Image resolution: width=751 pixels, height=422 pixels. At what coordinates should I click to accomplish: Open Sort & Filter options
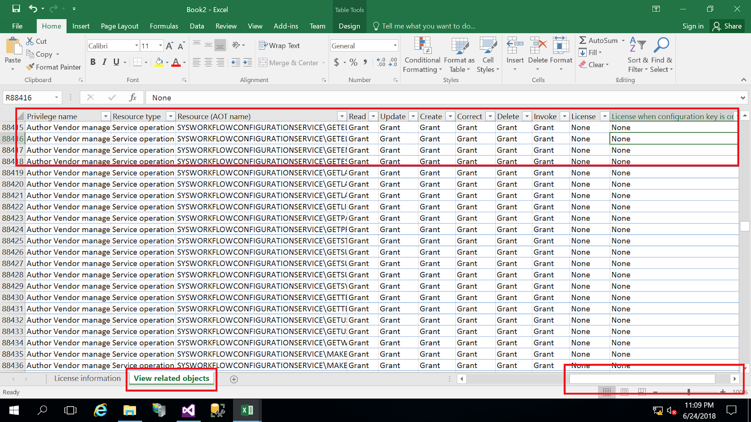point(637,55)
